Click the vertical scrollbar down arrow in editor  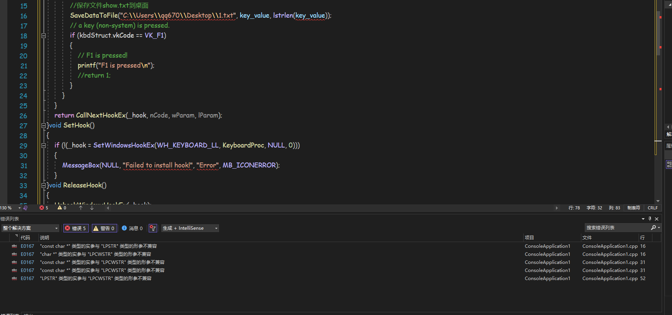click(658, 201)
